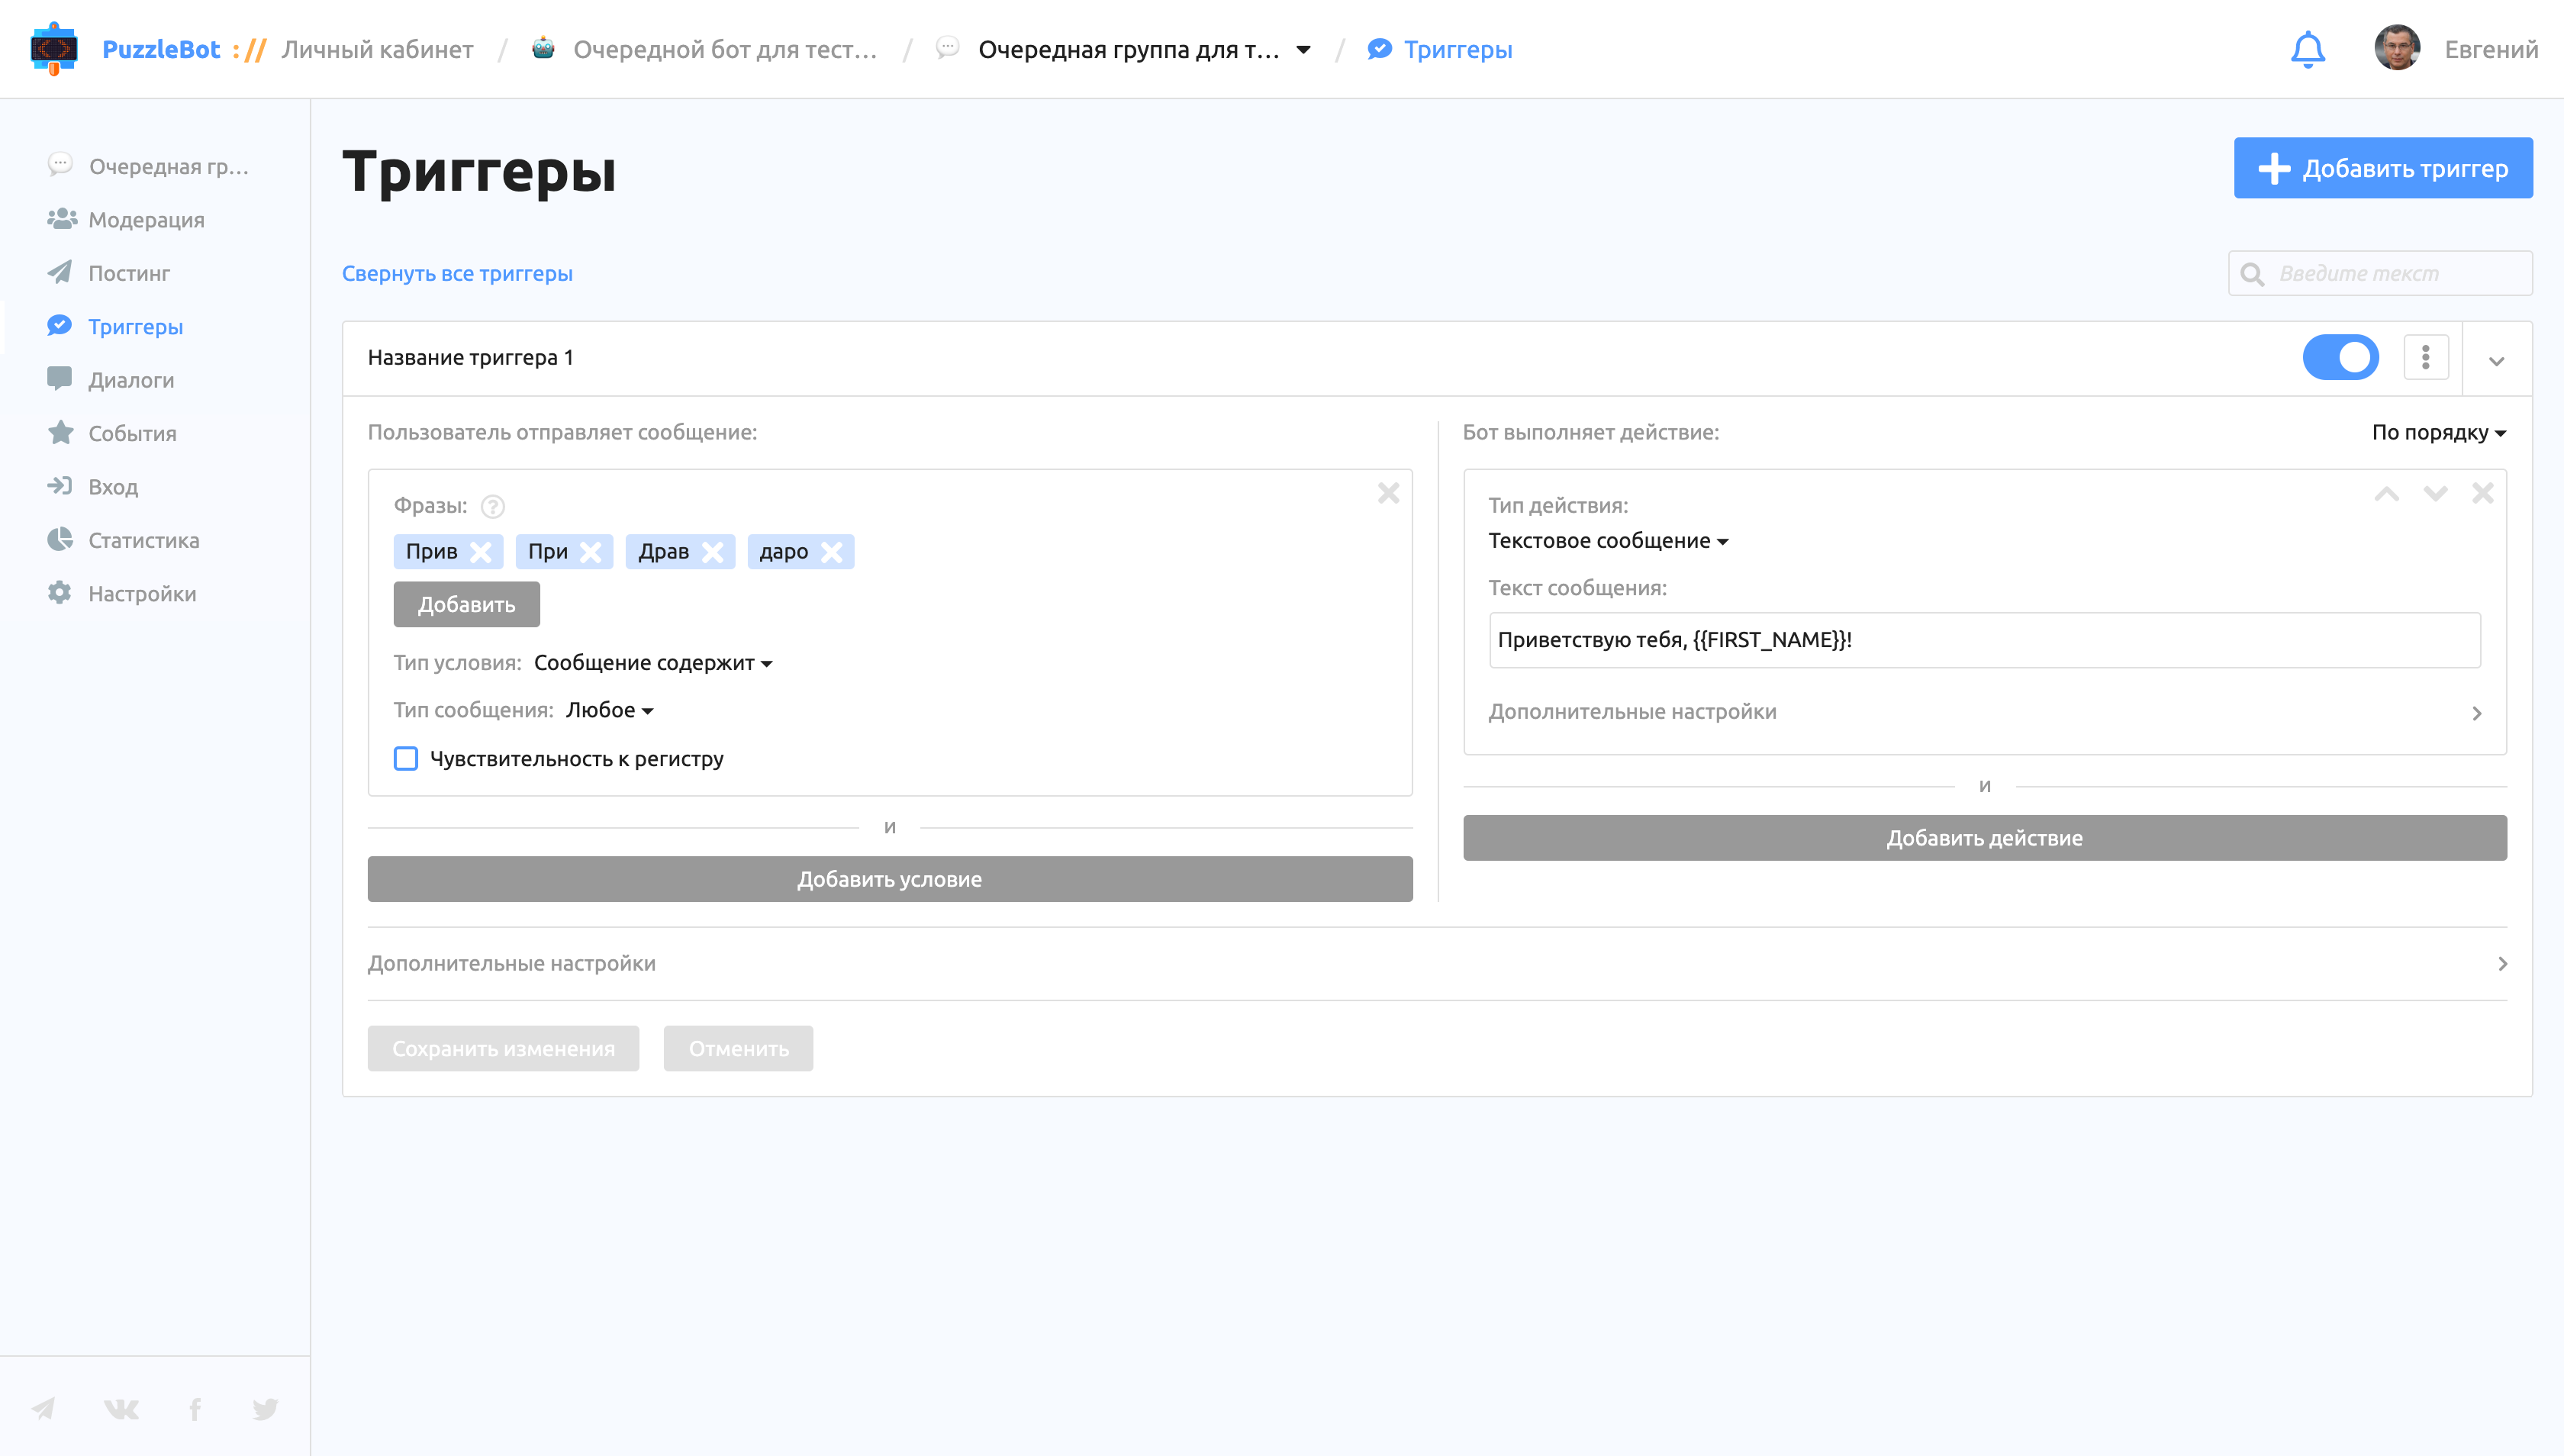Click Триггеры breadcrumb link

pyautogui.click(x=1457, y=49)
